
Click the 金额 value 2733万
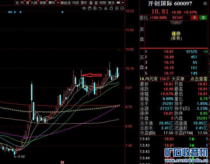(x=167, y=108)
